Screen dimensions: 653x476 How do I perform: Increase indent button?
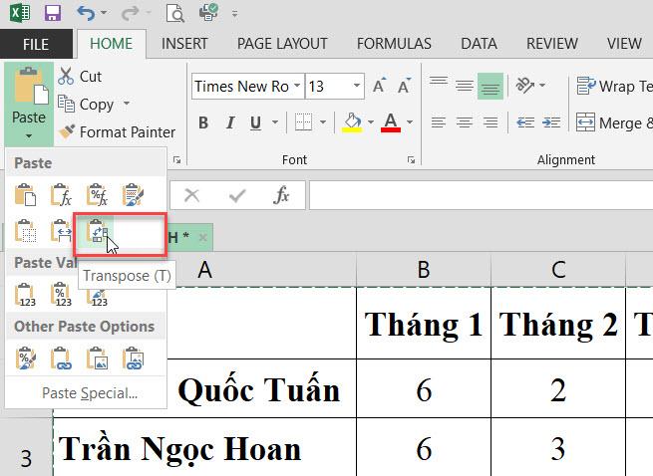551,122
